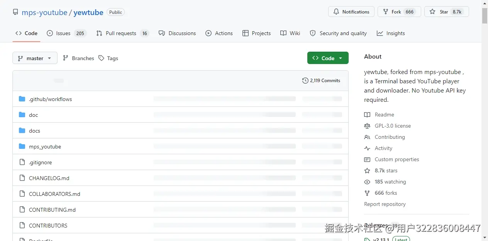Click the file icon beside COLLABORATORS.md

point(22,194)
